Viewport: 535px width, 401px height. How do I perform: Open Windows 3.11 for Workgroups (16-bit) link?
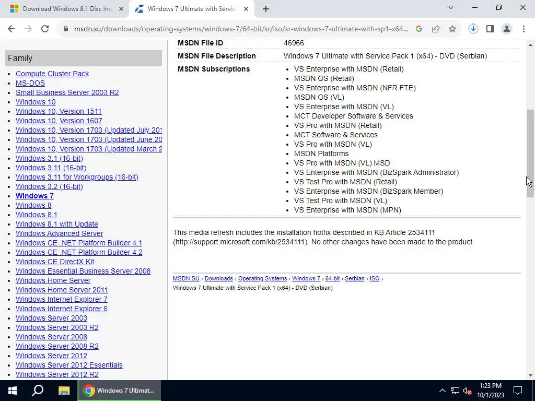(x=77, y=177)
